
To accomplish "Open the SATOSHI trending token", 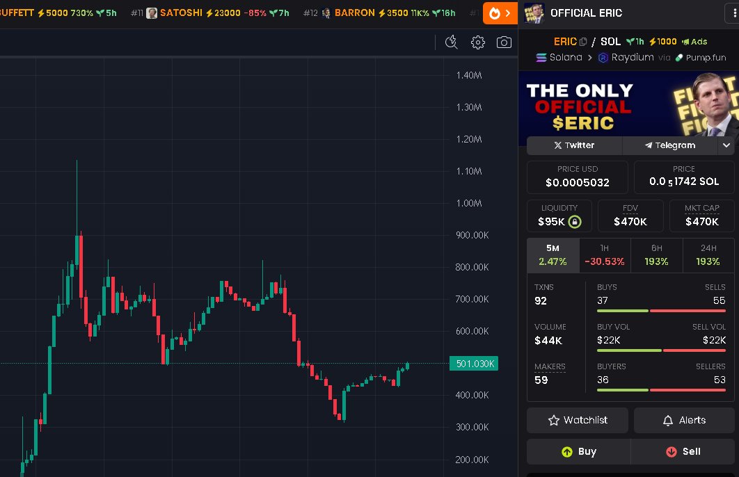I will pos(210,13).
